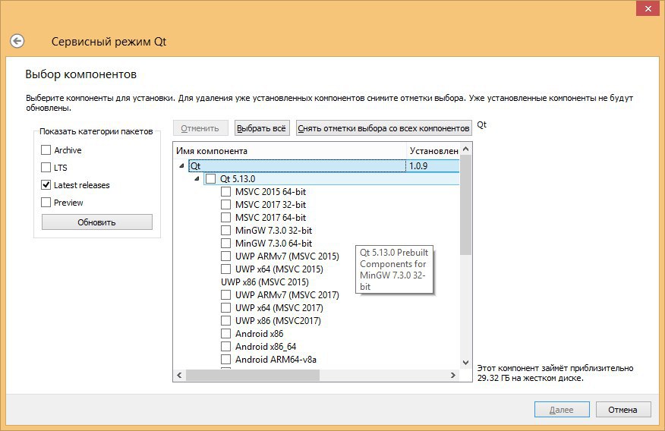Click the vertical scrollbar thumb
The image size is (665, 431).
(465, 205)
